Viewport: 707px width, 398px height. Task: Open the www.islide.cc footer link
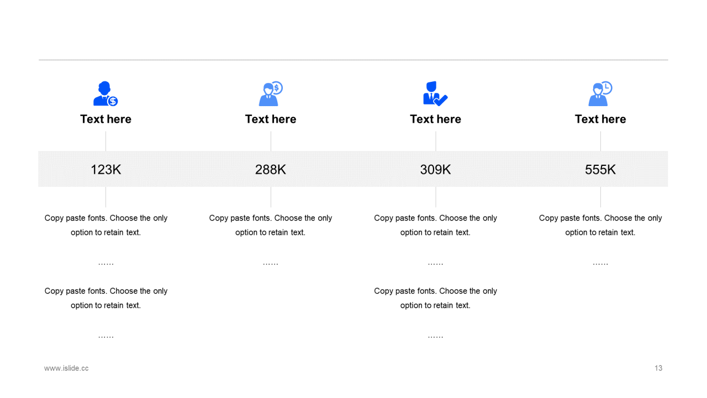(66, 368)
